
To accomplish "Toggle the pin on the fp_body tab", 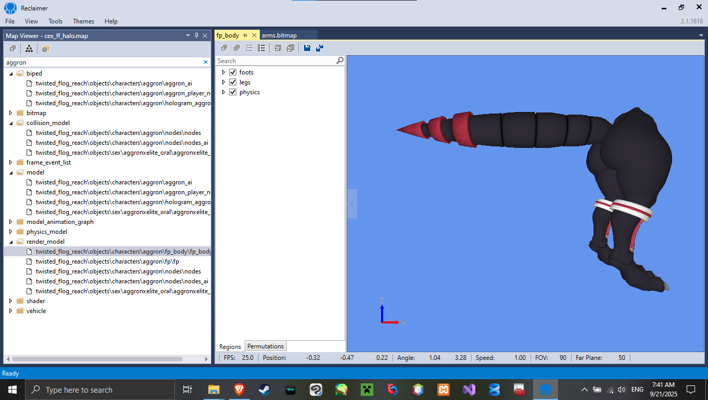I will tap(245, 35).
